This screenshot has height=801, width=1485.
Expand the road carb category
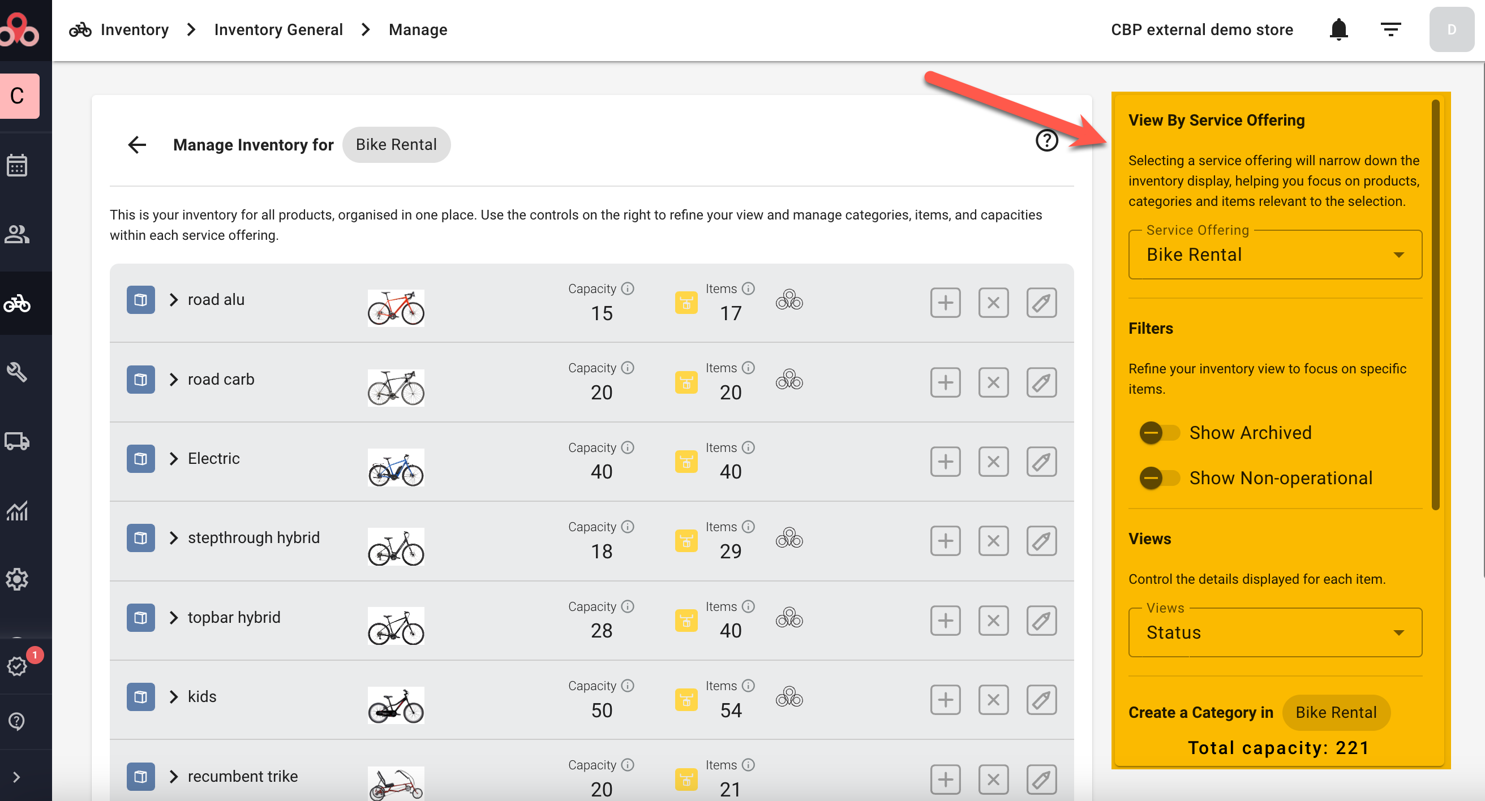coord(174,379)
